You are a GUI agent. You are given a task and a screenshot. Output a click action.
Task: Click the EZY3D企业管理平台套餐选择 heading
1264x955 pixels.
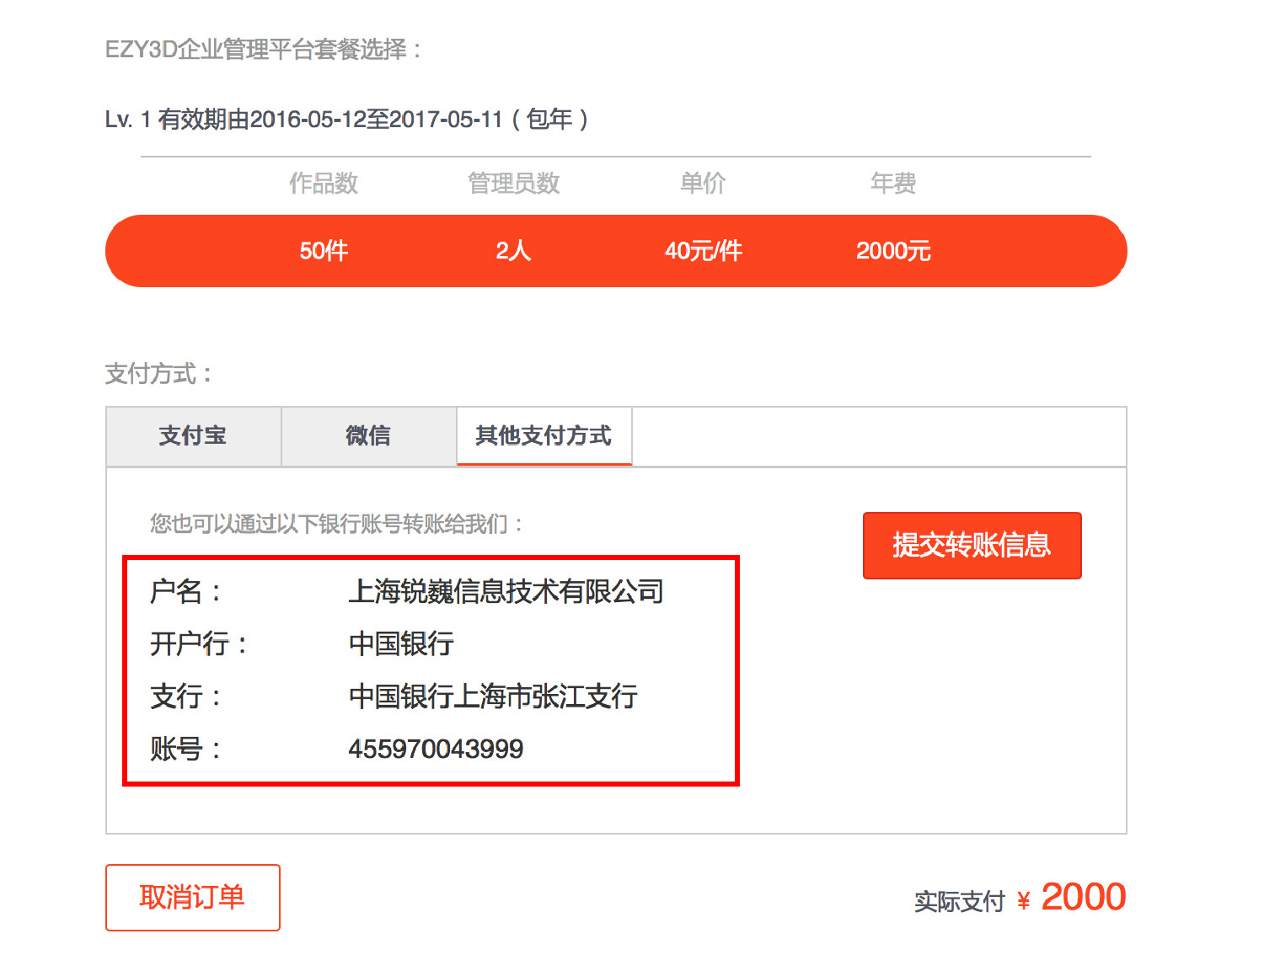point(263,50)
